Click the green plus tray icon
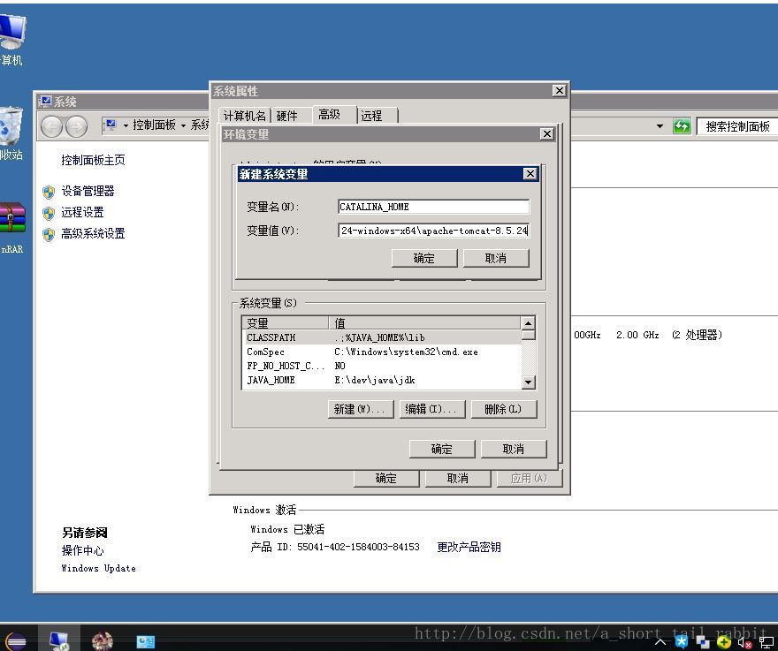This screenshot has width=778, height=651. pos(724,642)
